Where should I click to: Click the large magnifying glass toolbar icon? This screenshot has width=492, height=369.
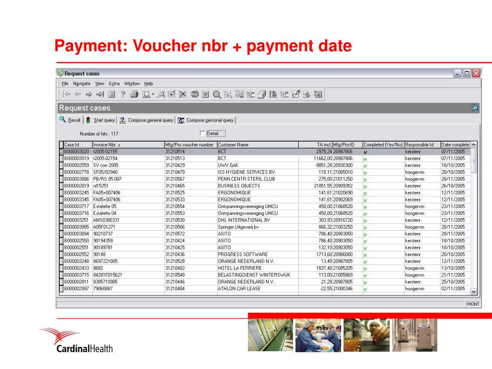(217, 95)
